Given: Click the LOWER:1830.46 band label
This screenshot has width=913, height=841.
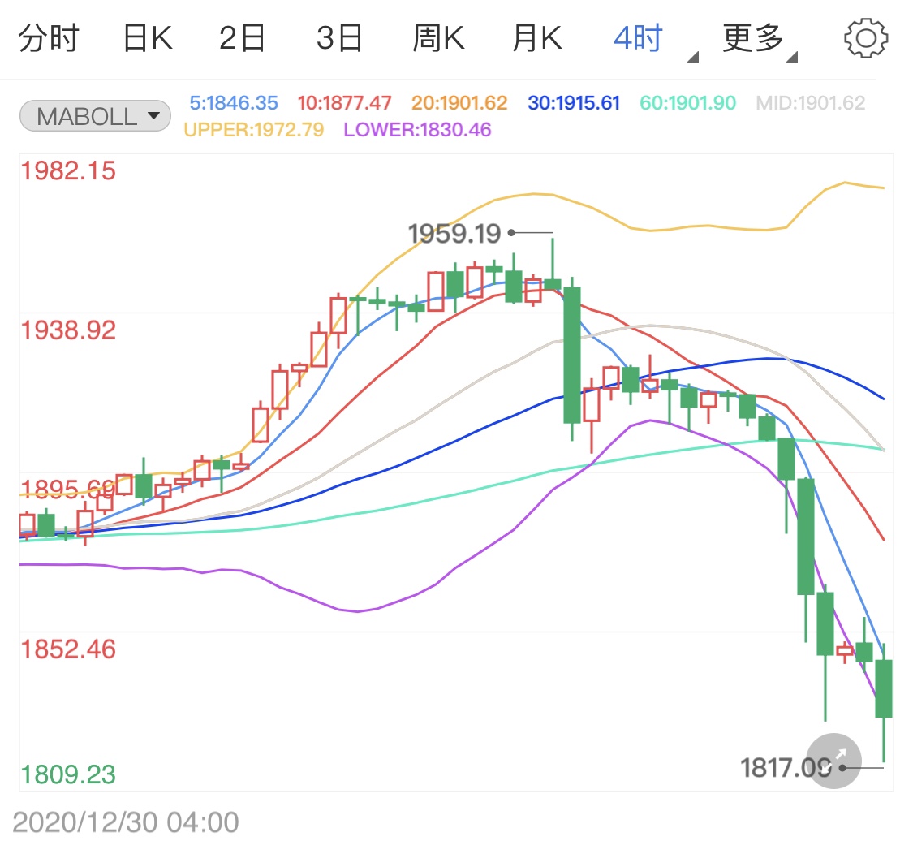Looking at the screenshot, I should (x=417, y=129).
